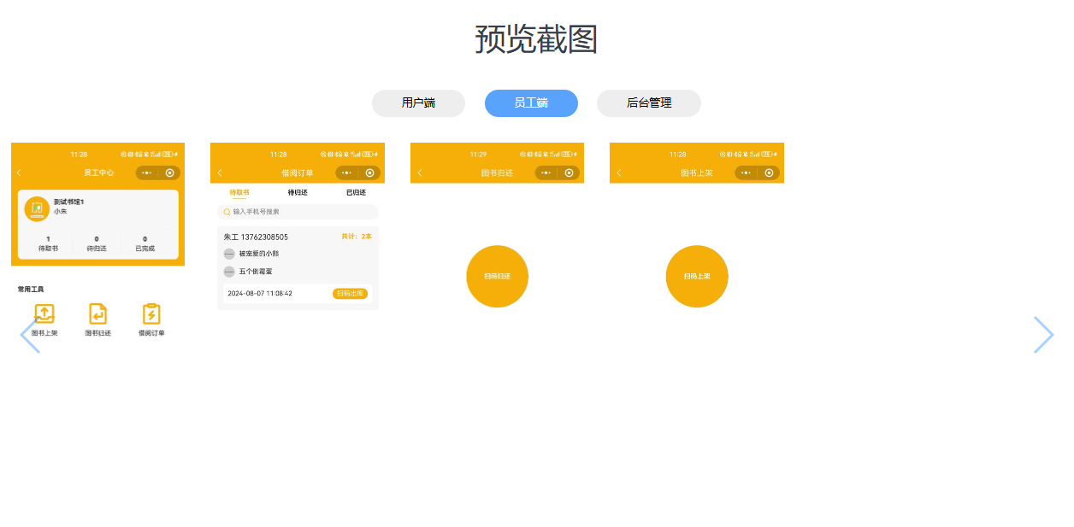The height and width of the screenshot is (527, 1074).
Task: Collapse back with the left carousel arrow
Action: 29,335
